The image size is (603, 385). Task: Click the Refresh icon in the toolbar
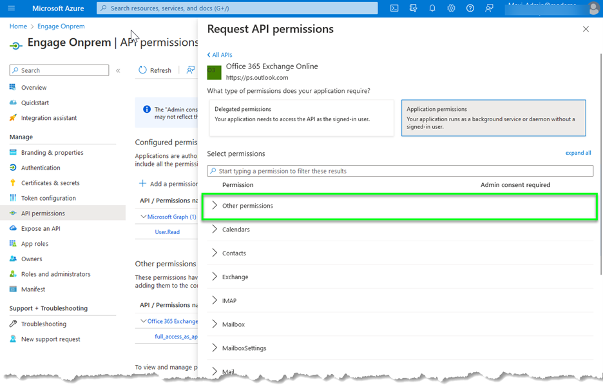pyautogui.click(x=143, y=70)
